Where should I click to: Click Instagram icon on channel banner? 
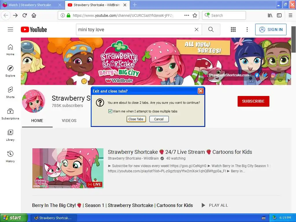click(273, 75)
